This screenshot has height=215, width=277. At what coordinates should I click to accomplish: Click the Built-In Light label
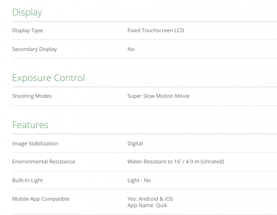27,180
